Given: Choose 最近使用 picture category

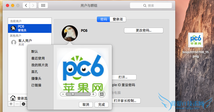Looking at the screenshot, I should 38,58.
